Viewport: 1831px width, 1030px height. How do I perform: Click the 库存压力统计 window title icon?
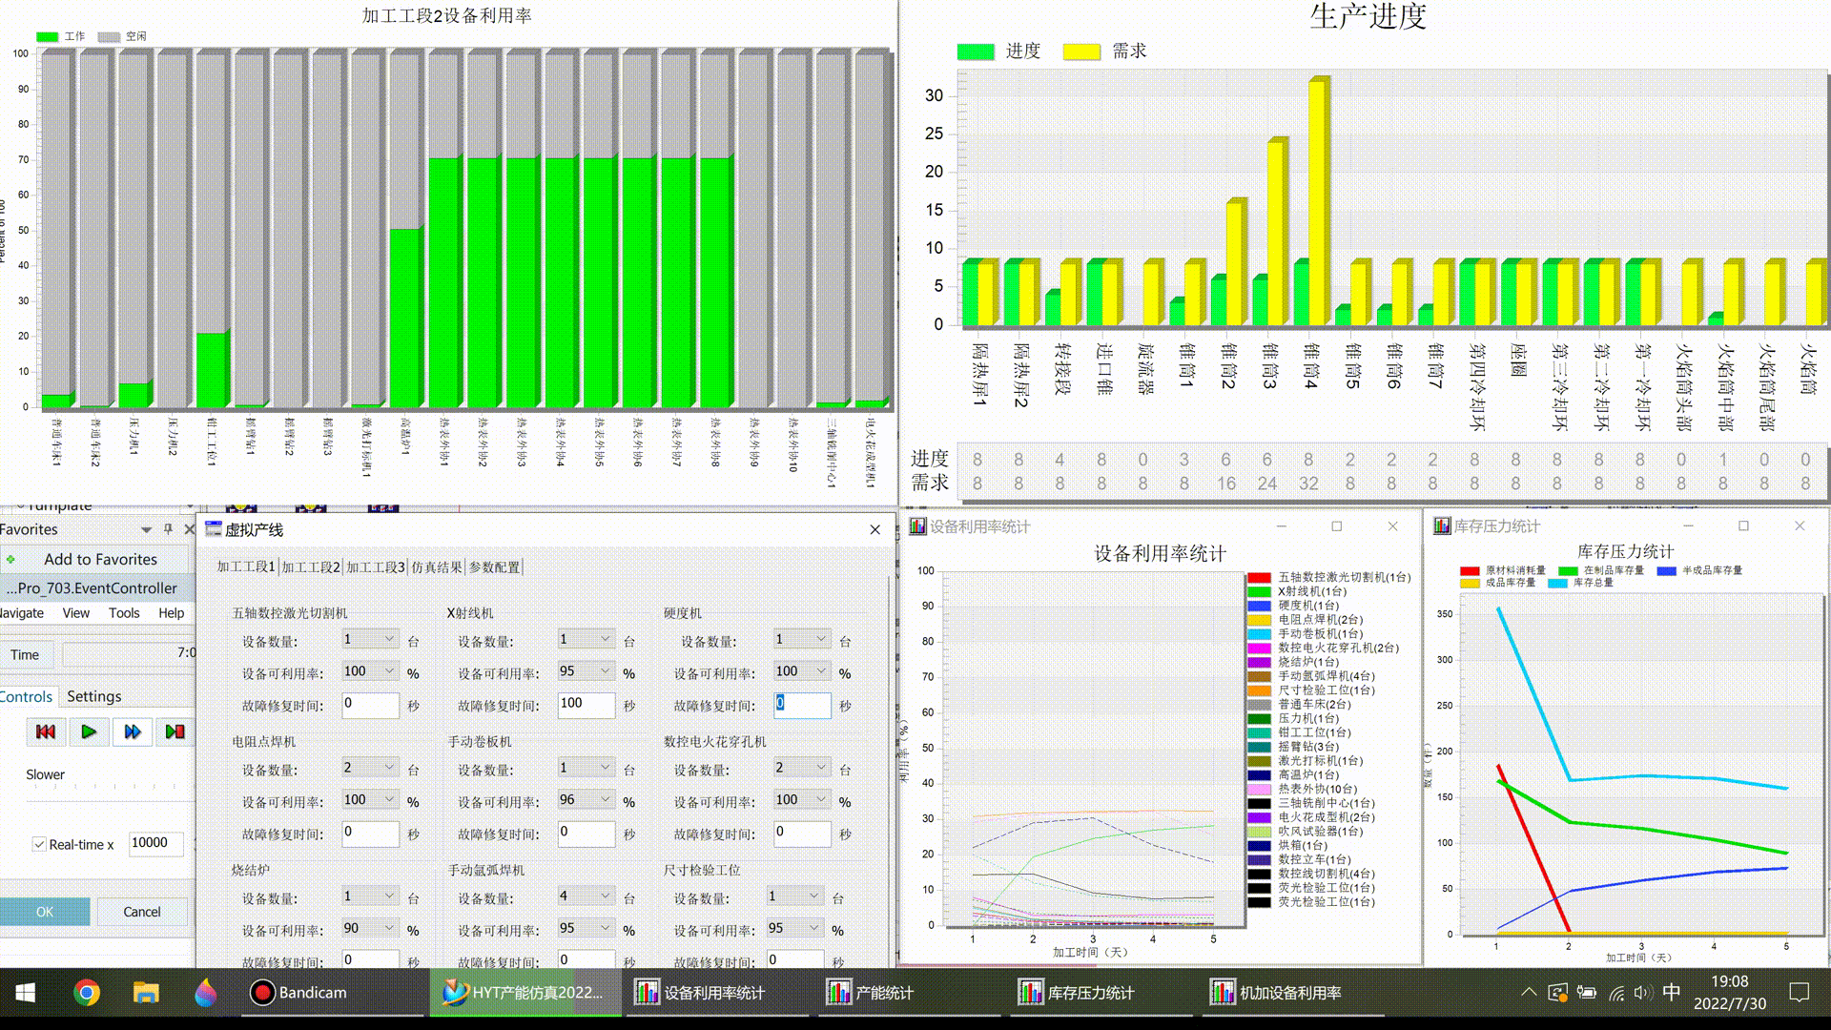[1442, 525]
